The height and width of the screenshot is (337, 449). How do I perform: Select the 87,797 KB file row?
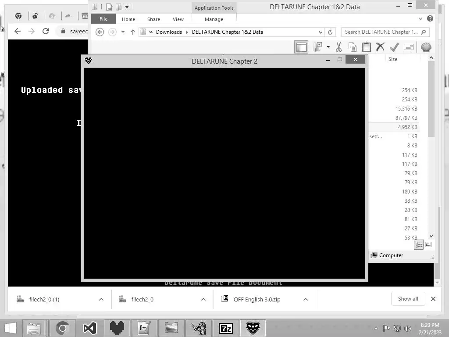point(394,118)
